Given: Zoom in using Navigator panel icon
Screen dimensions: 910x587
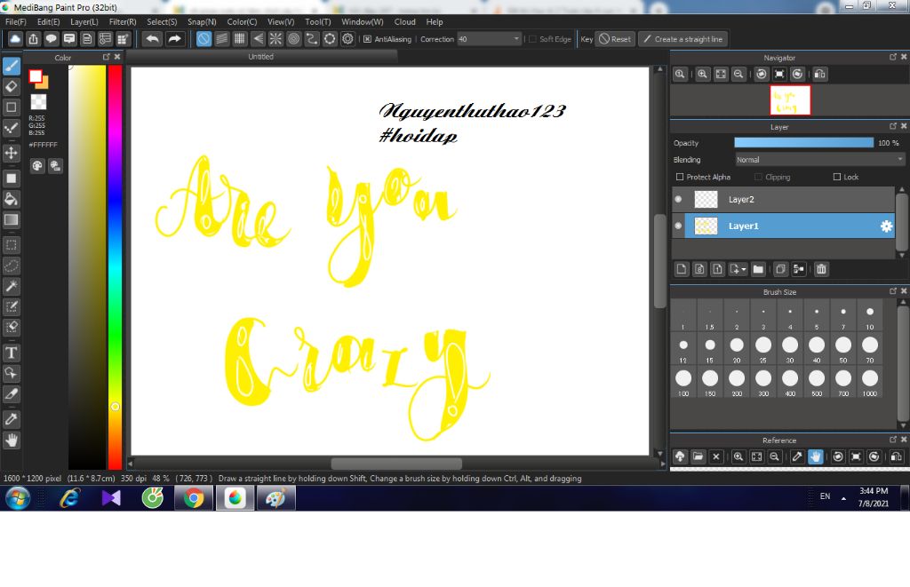Looking at the screenshot, I should (703, 75).
